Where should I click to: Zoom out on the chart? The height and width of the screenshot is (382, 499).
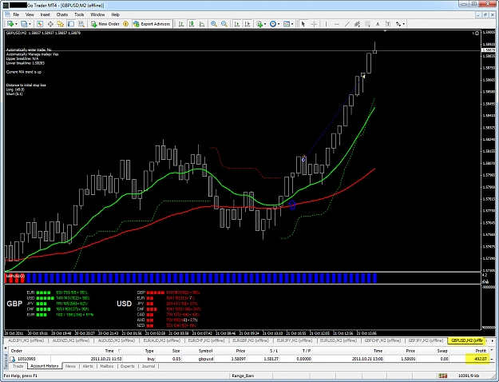[224, 24]
